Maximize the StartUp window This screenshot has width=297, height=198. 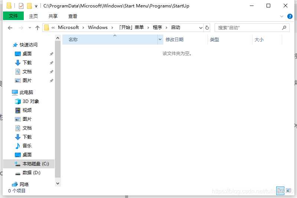click(x=268, y=6)
